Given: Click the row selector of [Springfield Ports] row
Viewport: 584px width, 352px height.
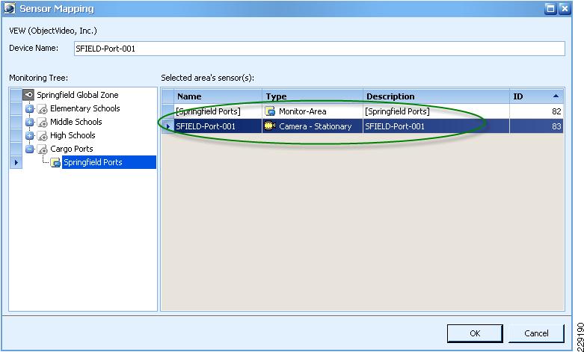Looking at the screenshot, I should [167, 111].
